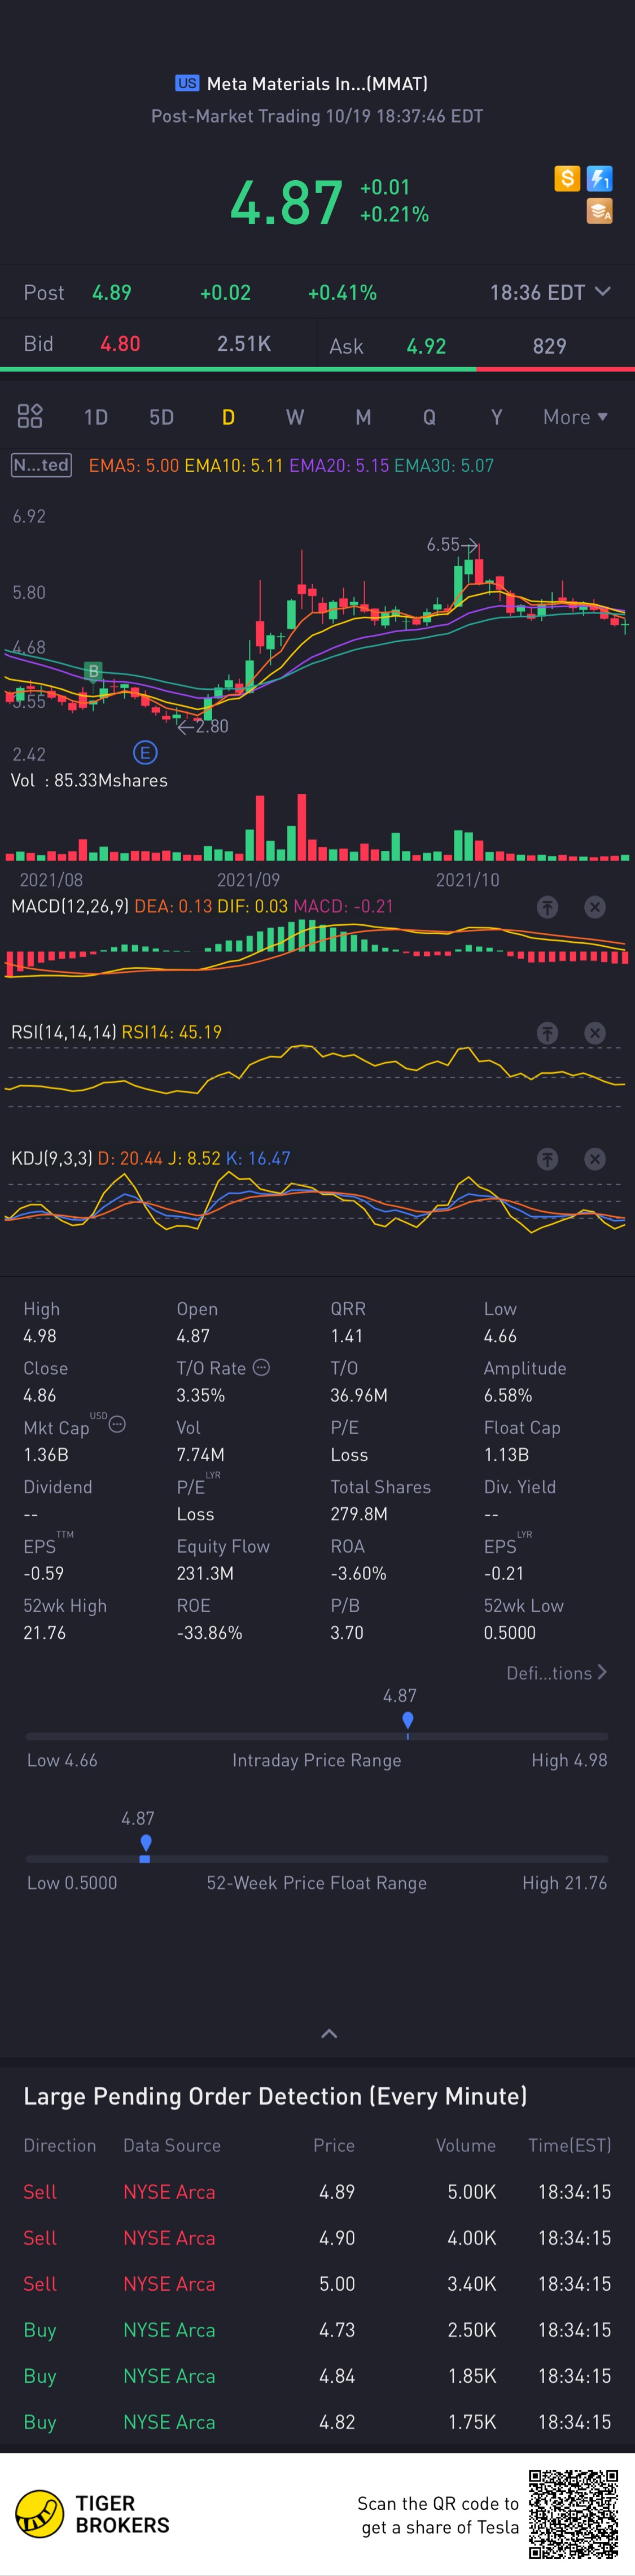Switch to the 5D chart tab
This screenshot has width=635, height=2576.
pyautogui.click(x=162, y=417)
